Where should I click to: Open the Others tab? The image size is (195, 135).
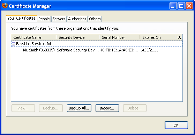95,19
